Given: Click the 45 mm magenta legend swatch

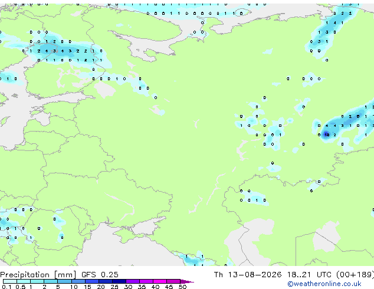Looking at the screenshot, I should pos(173,281).
